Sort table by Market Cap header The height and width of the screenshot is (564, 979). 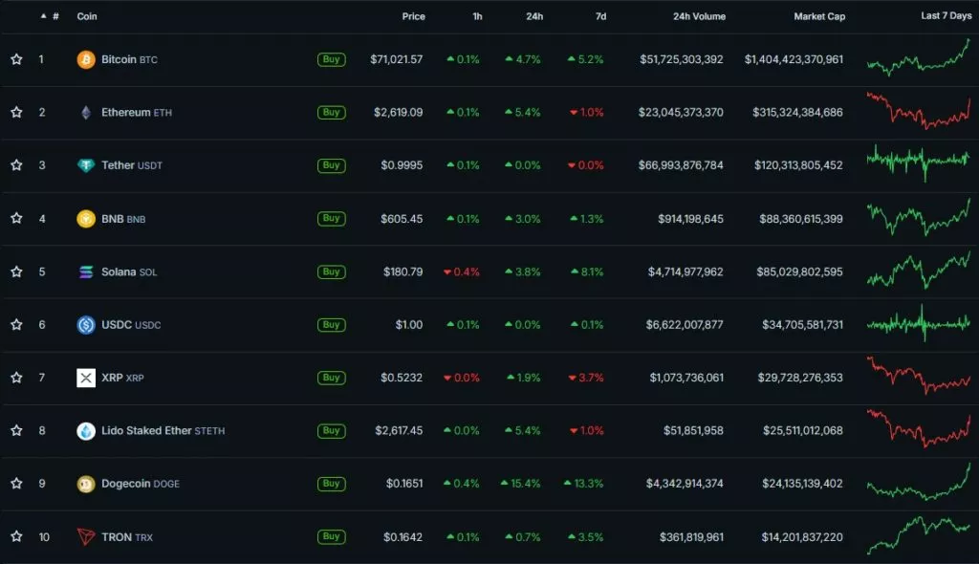(819, 16)
